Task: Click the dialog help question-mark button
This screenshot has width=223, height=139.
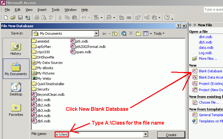Action: pos(178,26)
